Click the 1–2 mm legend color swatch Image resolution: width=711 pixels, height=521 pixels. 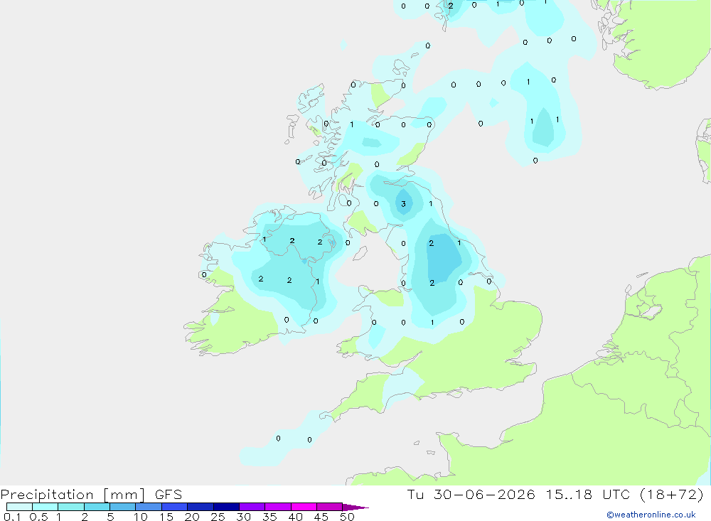pos(70,507)
